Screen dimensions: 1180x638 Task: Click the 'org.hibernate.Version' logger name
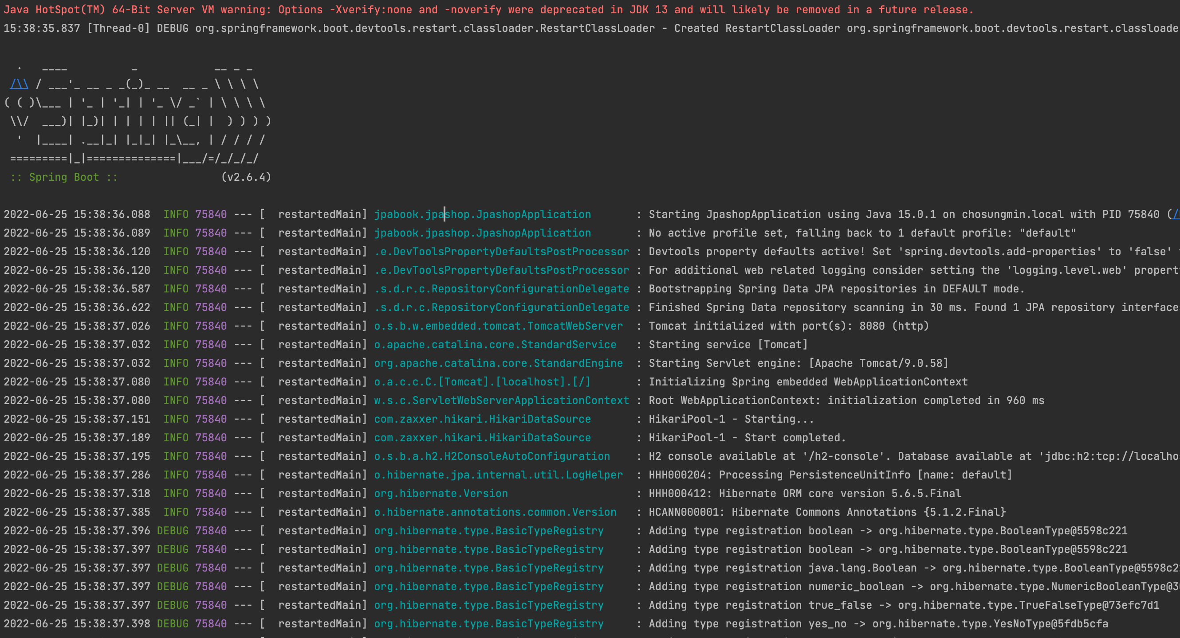(441, 494)
